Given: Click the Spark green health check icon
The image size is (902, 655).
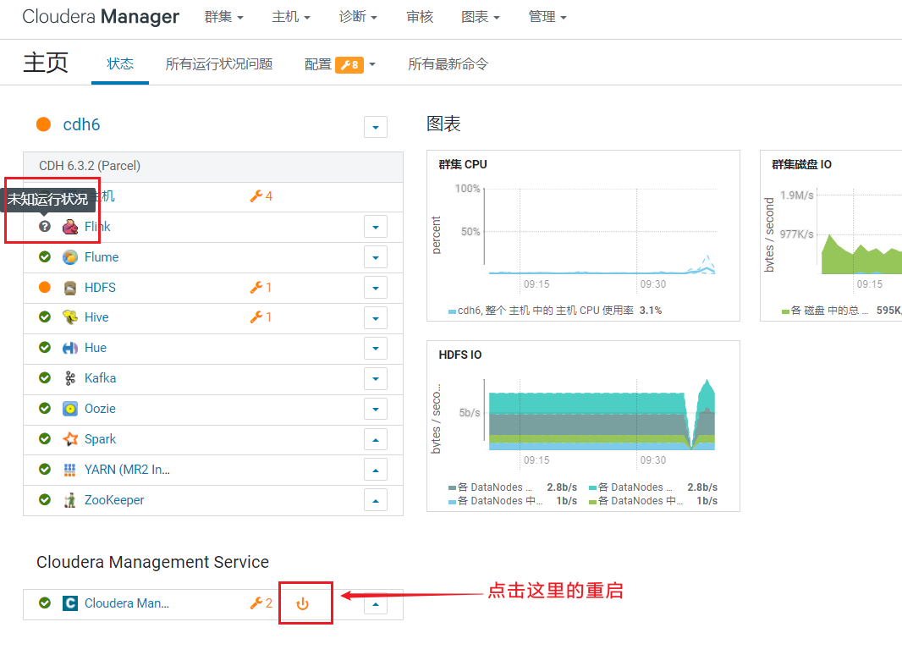Looking at the screenshot, I should pyautogui.click(x=45, y=438).
